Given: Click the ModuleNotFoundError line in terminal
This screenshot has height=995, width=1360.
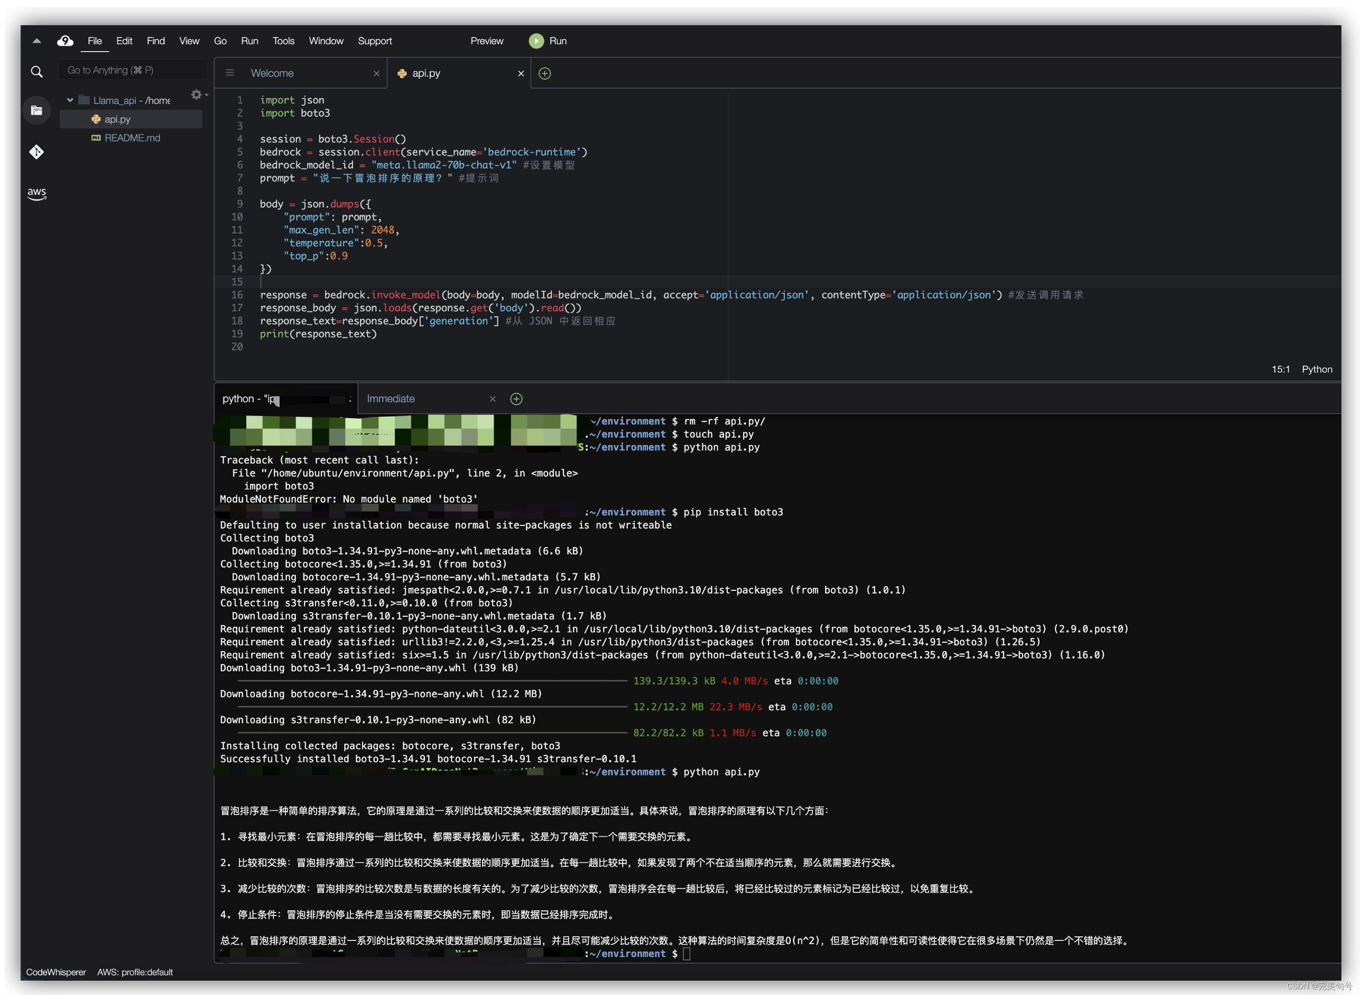Looking at the screenshot, I should pos(349,499).
